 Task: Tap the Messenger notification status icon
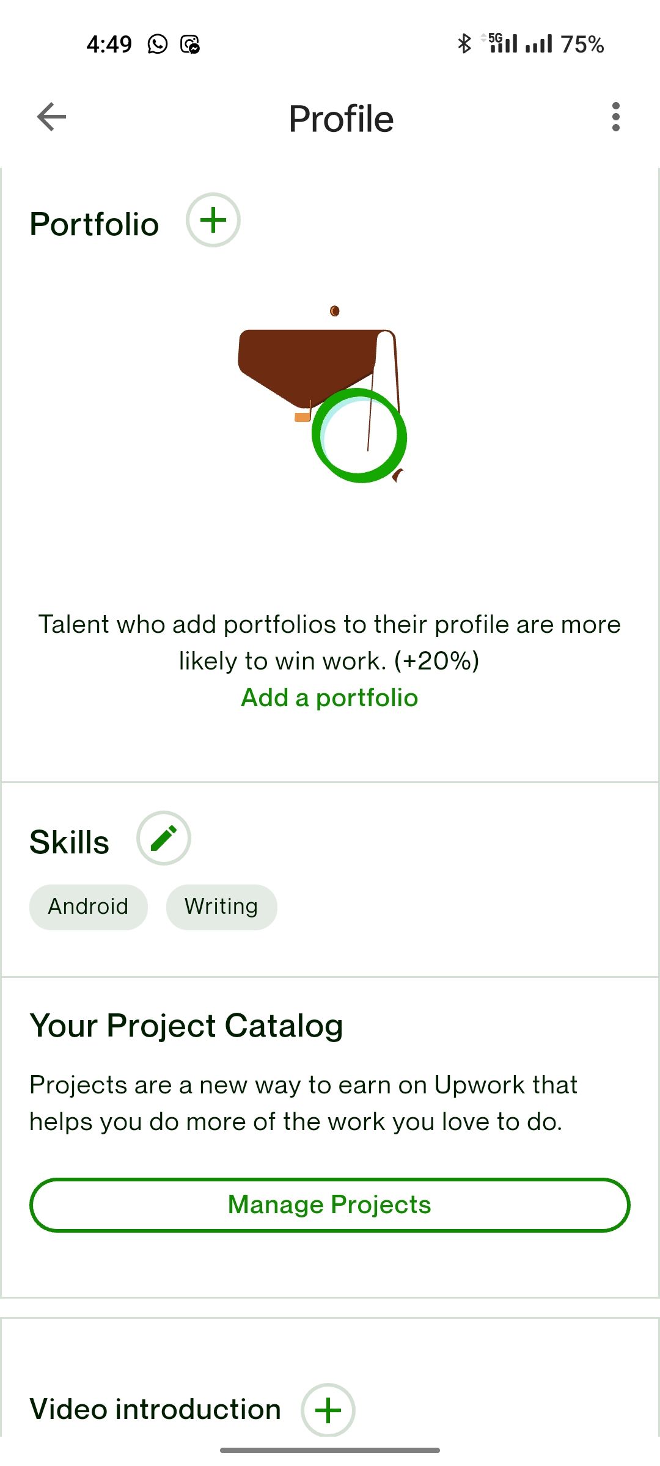(190, 44)
